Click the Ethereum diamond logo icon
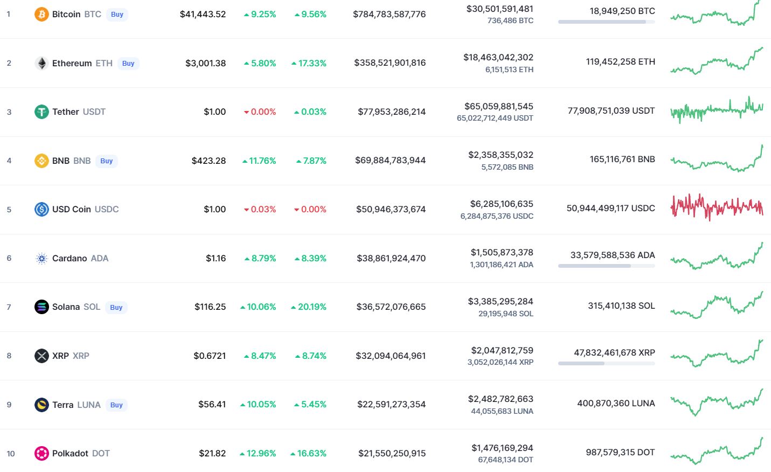Viewport: 771px width, 472px height. pos(41,63)
